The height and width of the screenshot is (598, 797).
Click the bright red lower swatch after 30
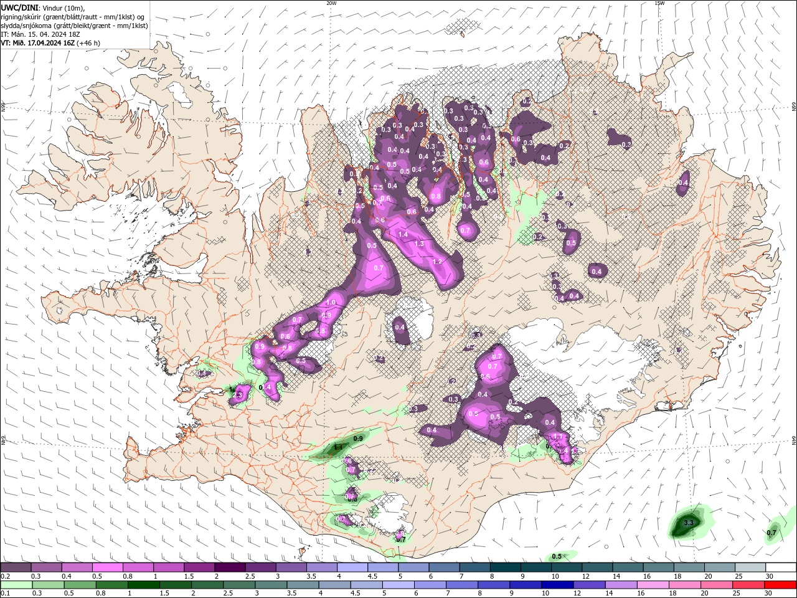[780, 585]
